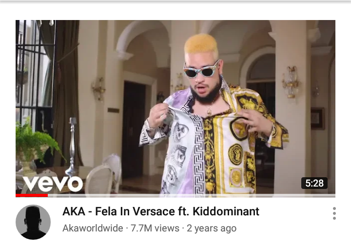Click the framed picture on right wall
The width and height of the screenshot is (351, 250).
click(x=318, y=119)
